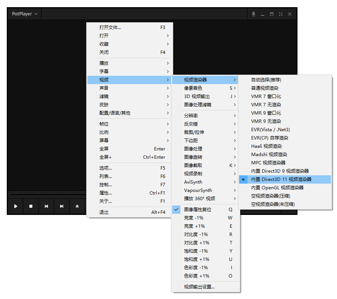Open the 播放 360° 视频 submenu
This screenshot has height=299, width=337.
(206, 198)
